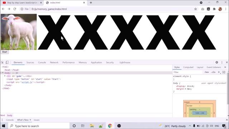This screenshot has height=129, width=229.
Task: Open Event Listeners tab
Action: click(x=214, y=67)
